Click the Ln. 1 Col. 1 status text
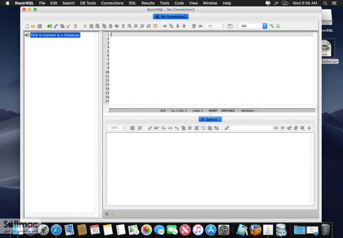343x238 pixels. [x=179, y=111]
